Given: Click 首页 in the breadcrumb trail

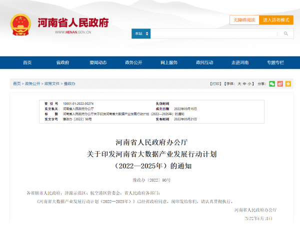Looking at the screenshot, I should (17, 84).
